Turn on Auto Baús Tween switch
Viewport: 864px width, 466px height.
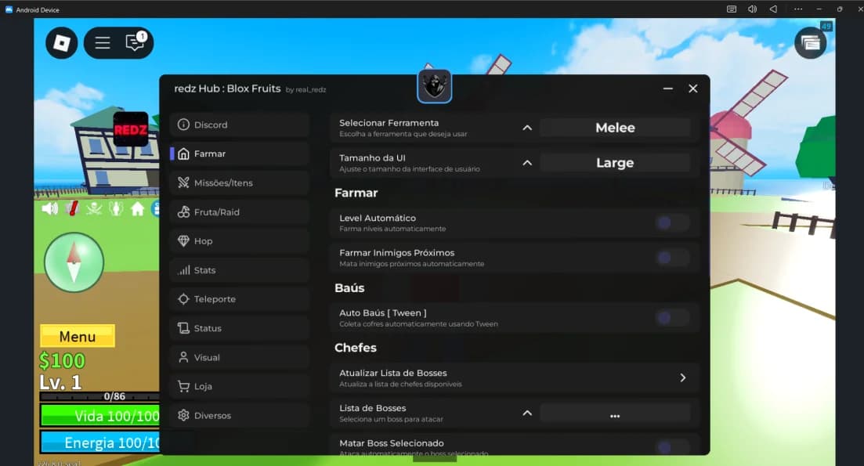pos(672,317)
